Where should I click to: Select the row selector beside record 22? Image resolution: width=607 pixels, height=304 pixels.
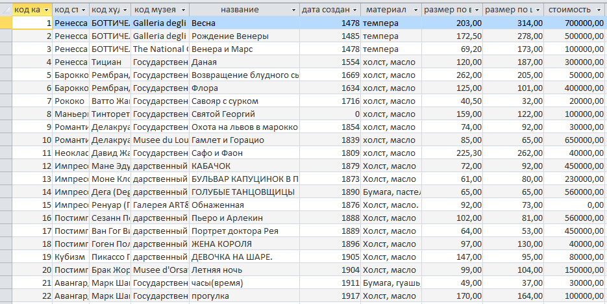point(6,296)
